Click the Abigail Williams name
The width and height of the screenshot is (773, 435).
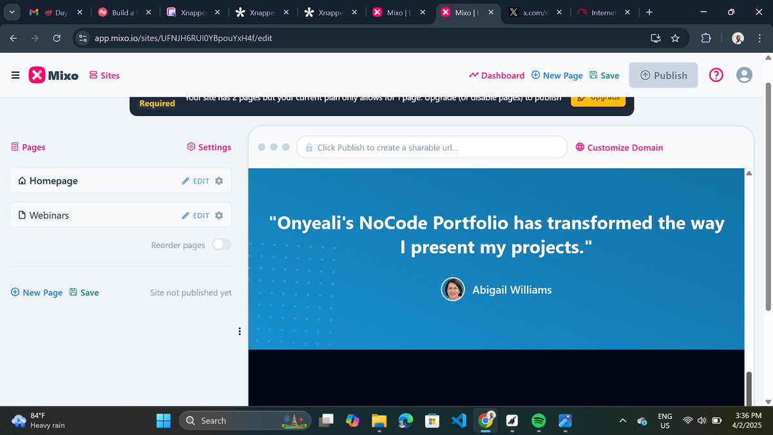(512, 290)
